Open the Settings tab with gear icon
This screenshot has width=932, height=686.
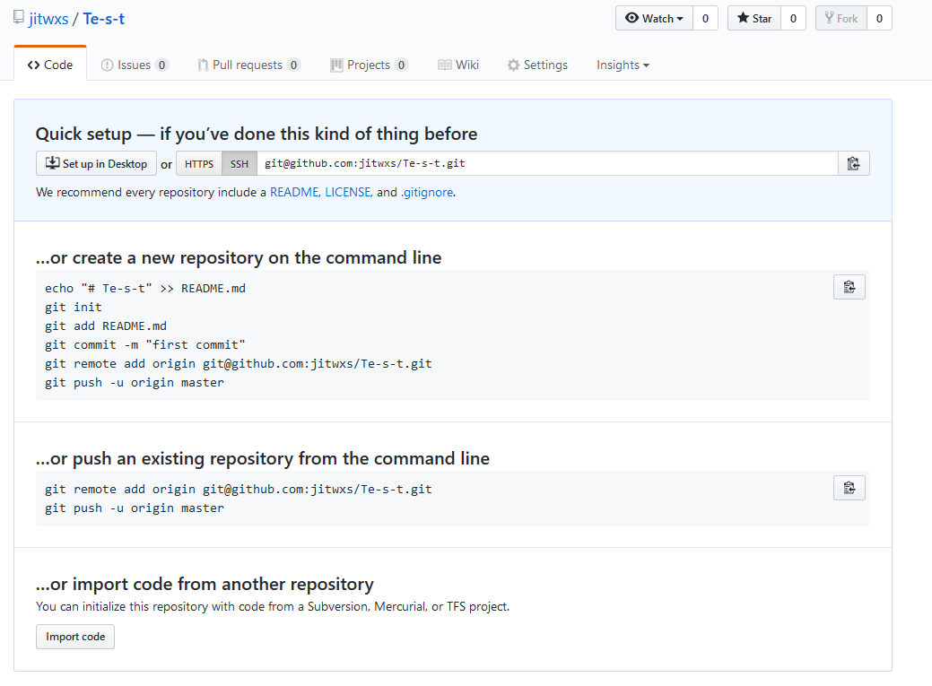[x=536, y=65]
